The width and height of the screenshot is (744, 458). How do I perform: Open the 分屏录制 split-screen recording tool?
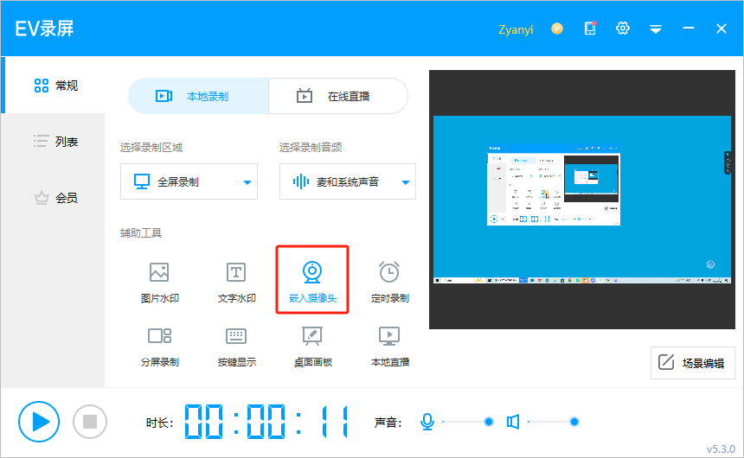coord(159,346)
